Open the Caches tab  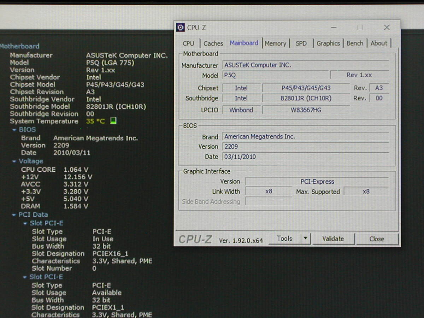click(213, 43)
